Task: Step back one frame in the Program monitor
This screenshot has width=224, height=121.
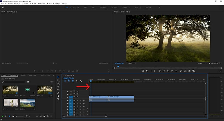Action: tap(164, 71)
